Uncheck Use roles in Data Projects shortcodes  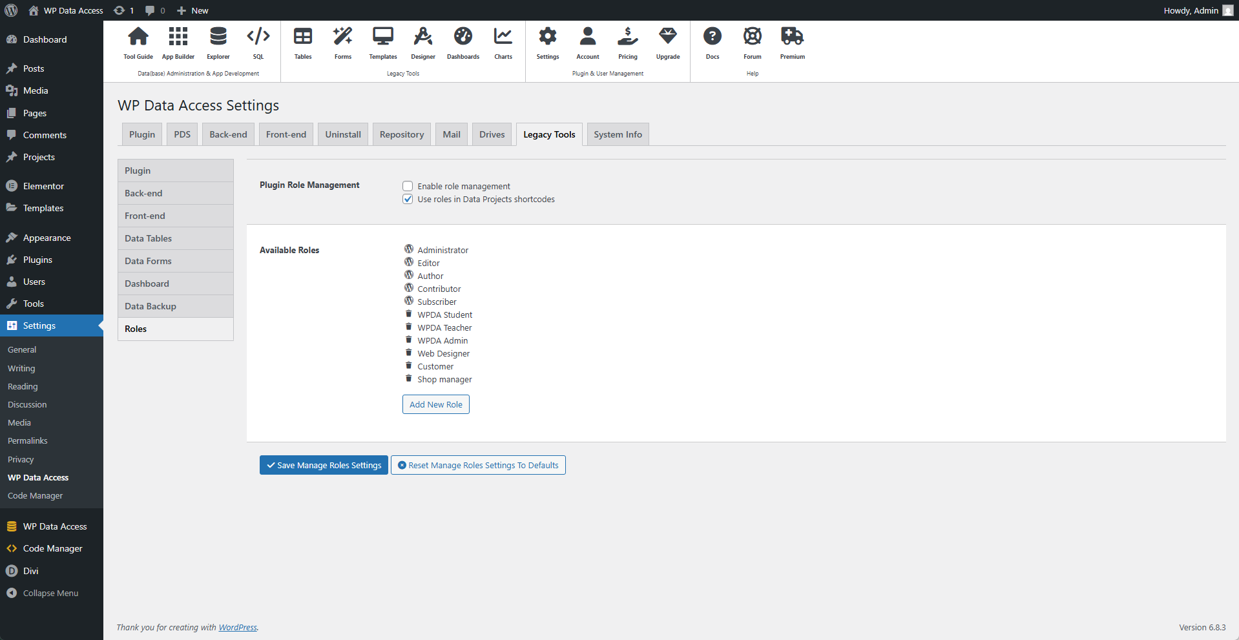pyautogui.click(x=408, y=199)
